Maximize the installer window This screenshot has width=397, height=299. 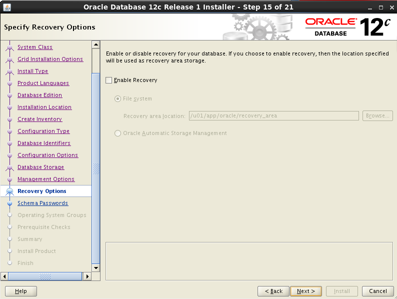[x=381, y=7]
